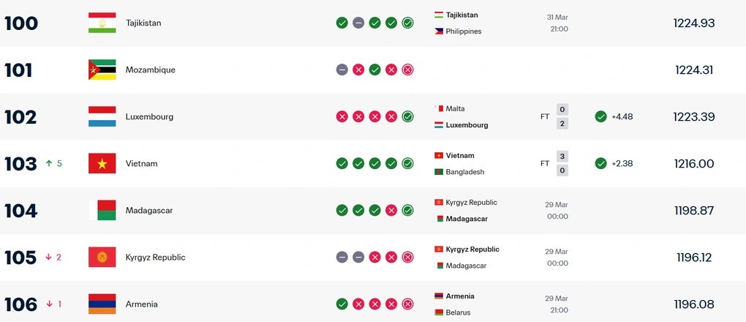Click Vietnam's green up-arrow rank change
The width and height of the screenshot is (746, 322).
[x=49, y=163]
